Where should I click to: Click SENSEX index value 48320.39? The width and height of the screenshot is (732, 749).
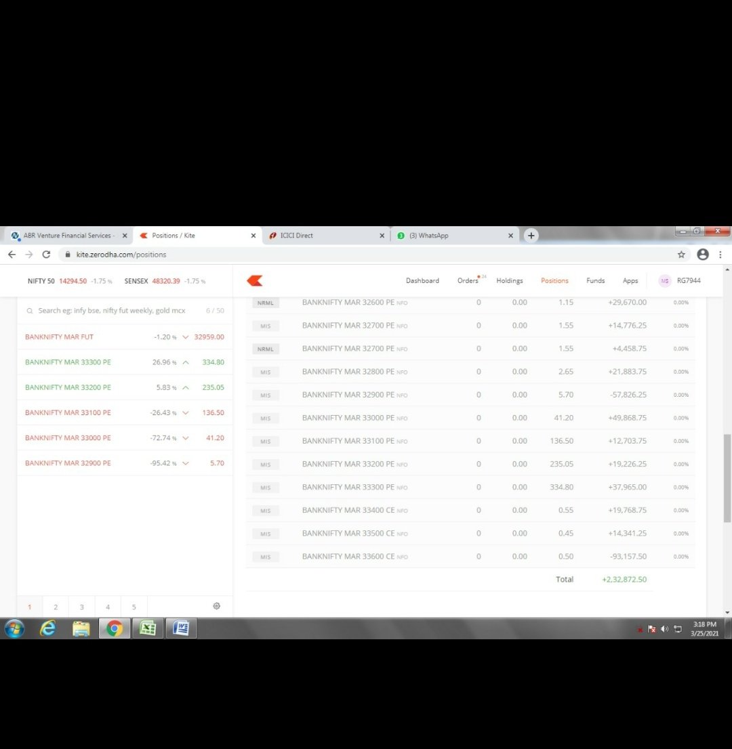(166, 281)
